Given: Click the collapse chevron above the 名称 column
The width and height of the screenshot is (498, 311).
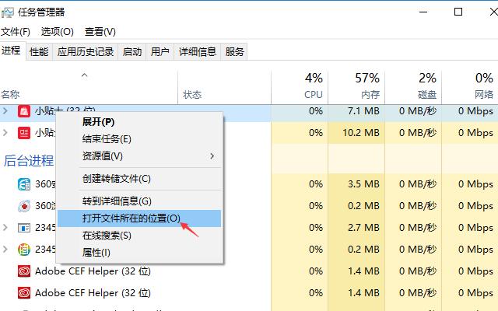Looking at the screenshot, I should click(x=85, y=75).
